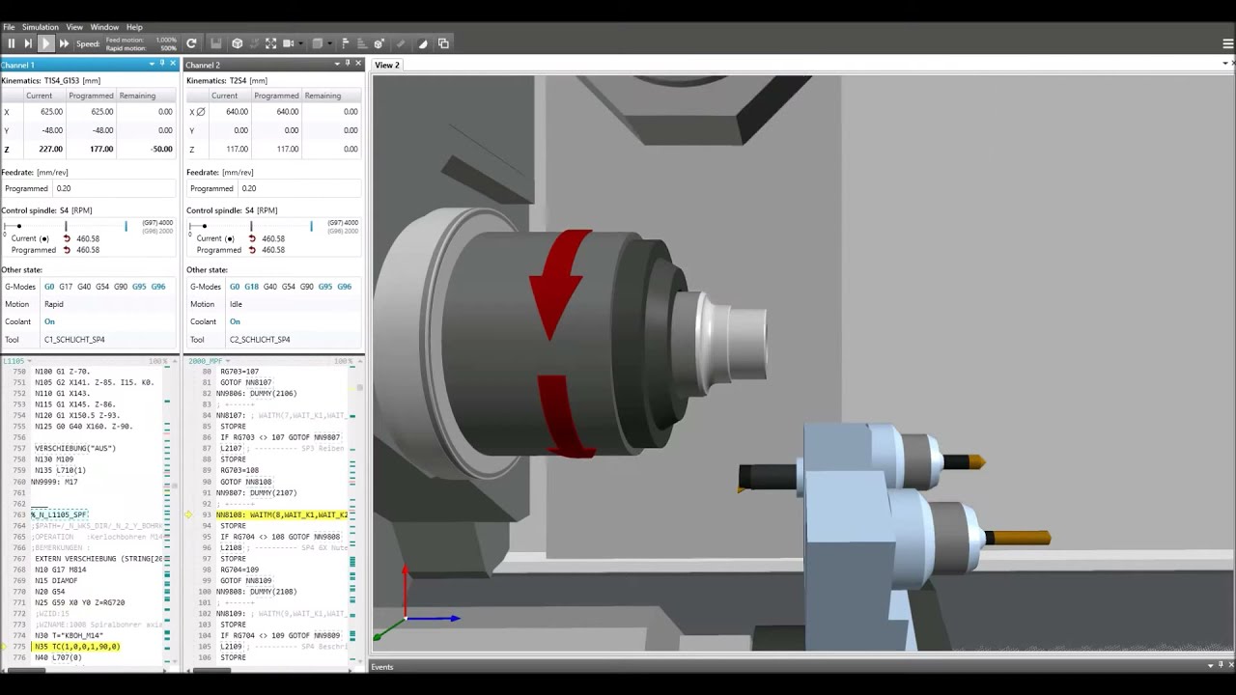Click the %_N_L1105_SPF line
The image size is (1236, 695).
[59, 514]
